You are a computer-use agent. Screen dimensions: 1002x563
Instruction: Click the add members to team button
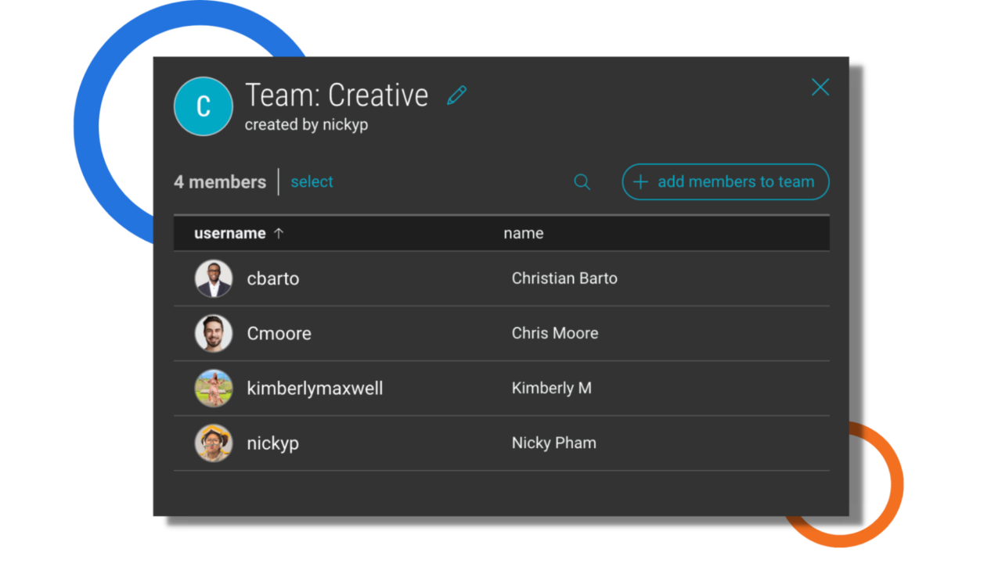[725, 181]
